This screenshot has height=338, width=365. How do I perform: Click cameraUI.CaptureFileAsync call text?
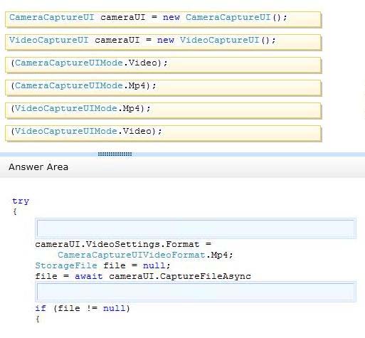pos(180,276)
